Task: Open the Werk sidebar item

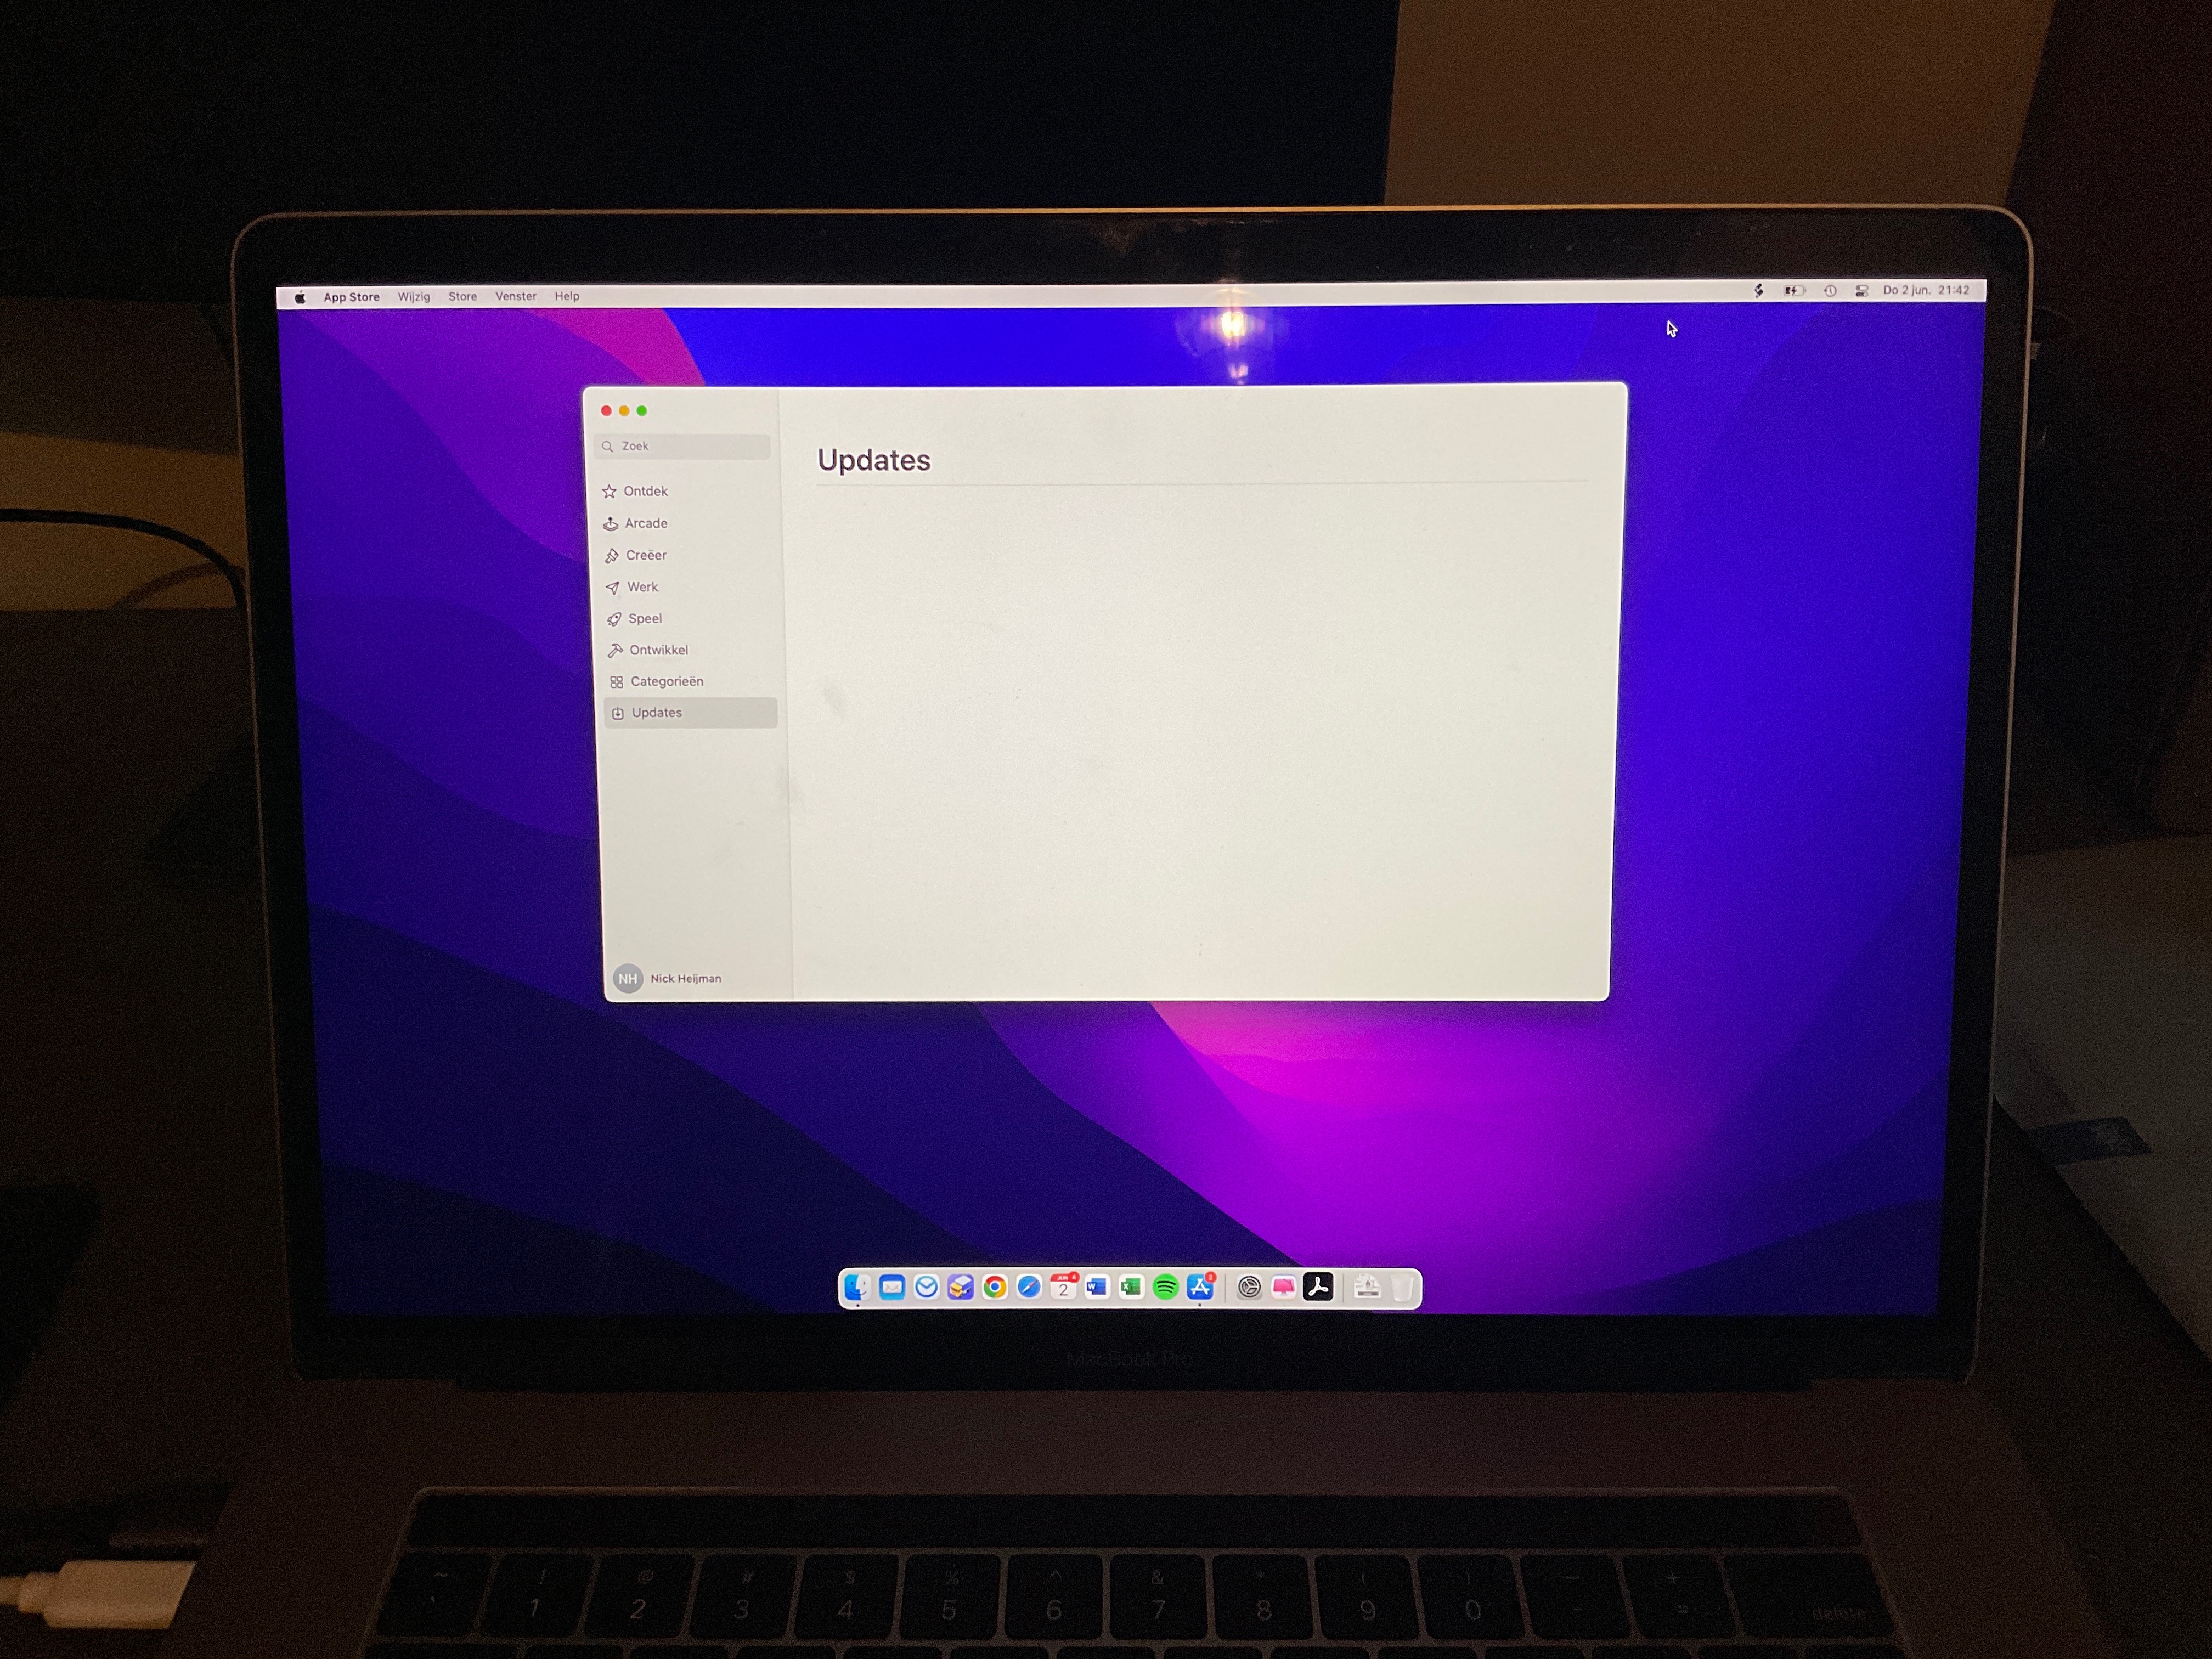Action: tap(642, 587)
